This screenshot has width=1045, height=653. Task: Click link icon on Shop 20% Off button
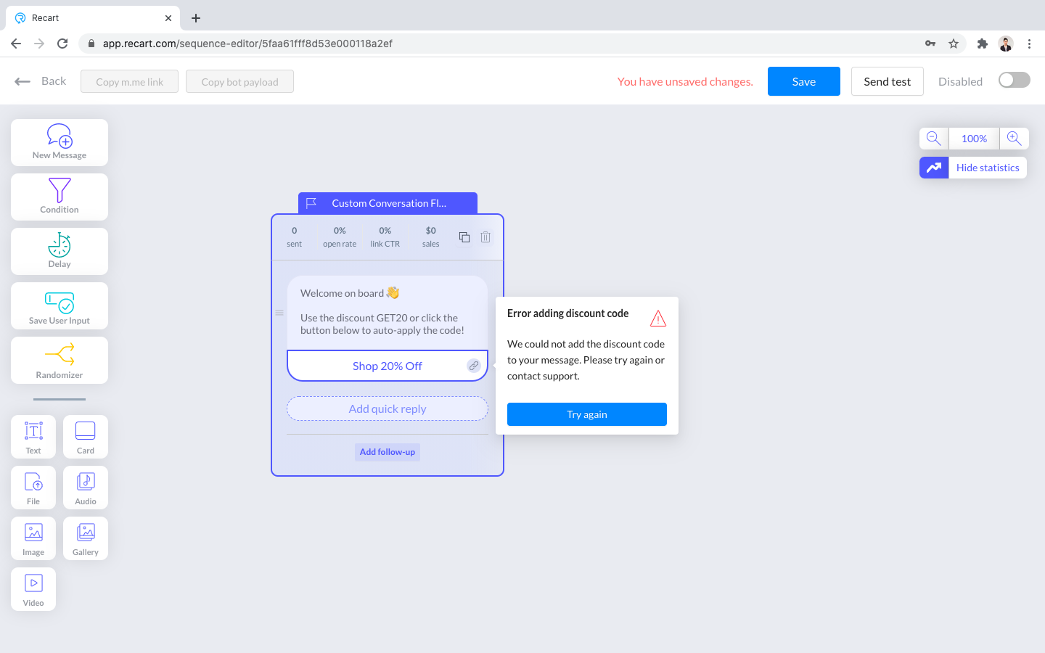[474, 366]
